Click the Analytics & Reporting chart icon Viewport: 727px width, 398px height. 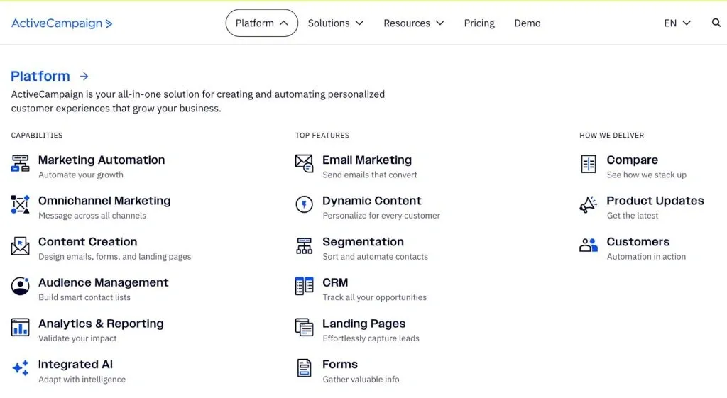click(x=21, y=327)
